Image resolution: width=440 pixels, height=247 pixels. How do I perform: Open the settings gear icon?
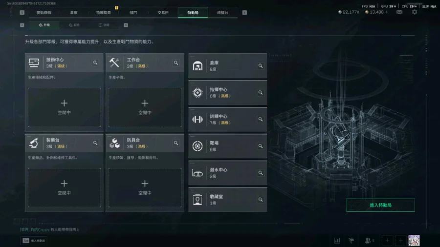[x=415, y=12]
